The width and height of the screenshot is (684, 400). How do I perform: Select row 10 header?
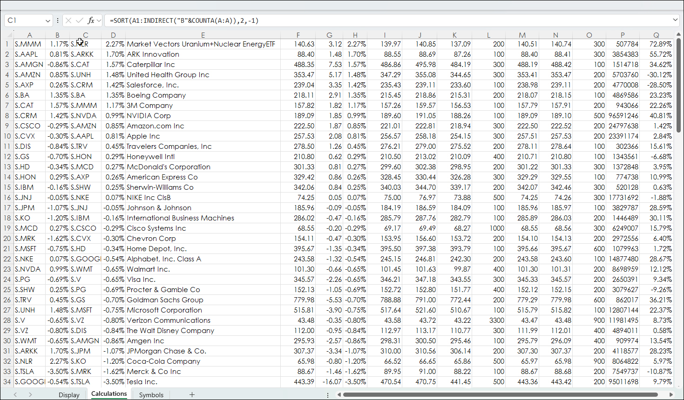pos(7,136)
